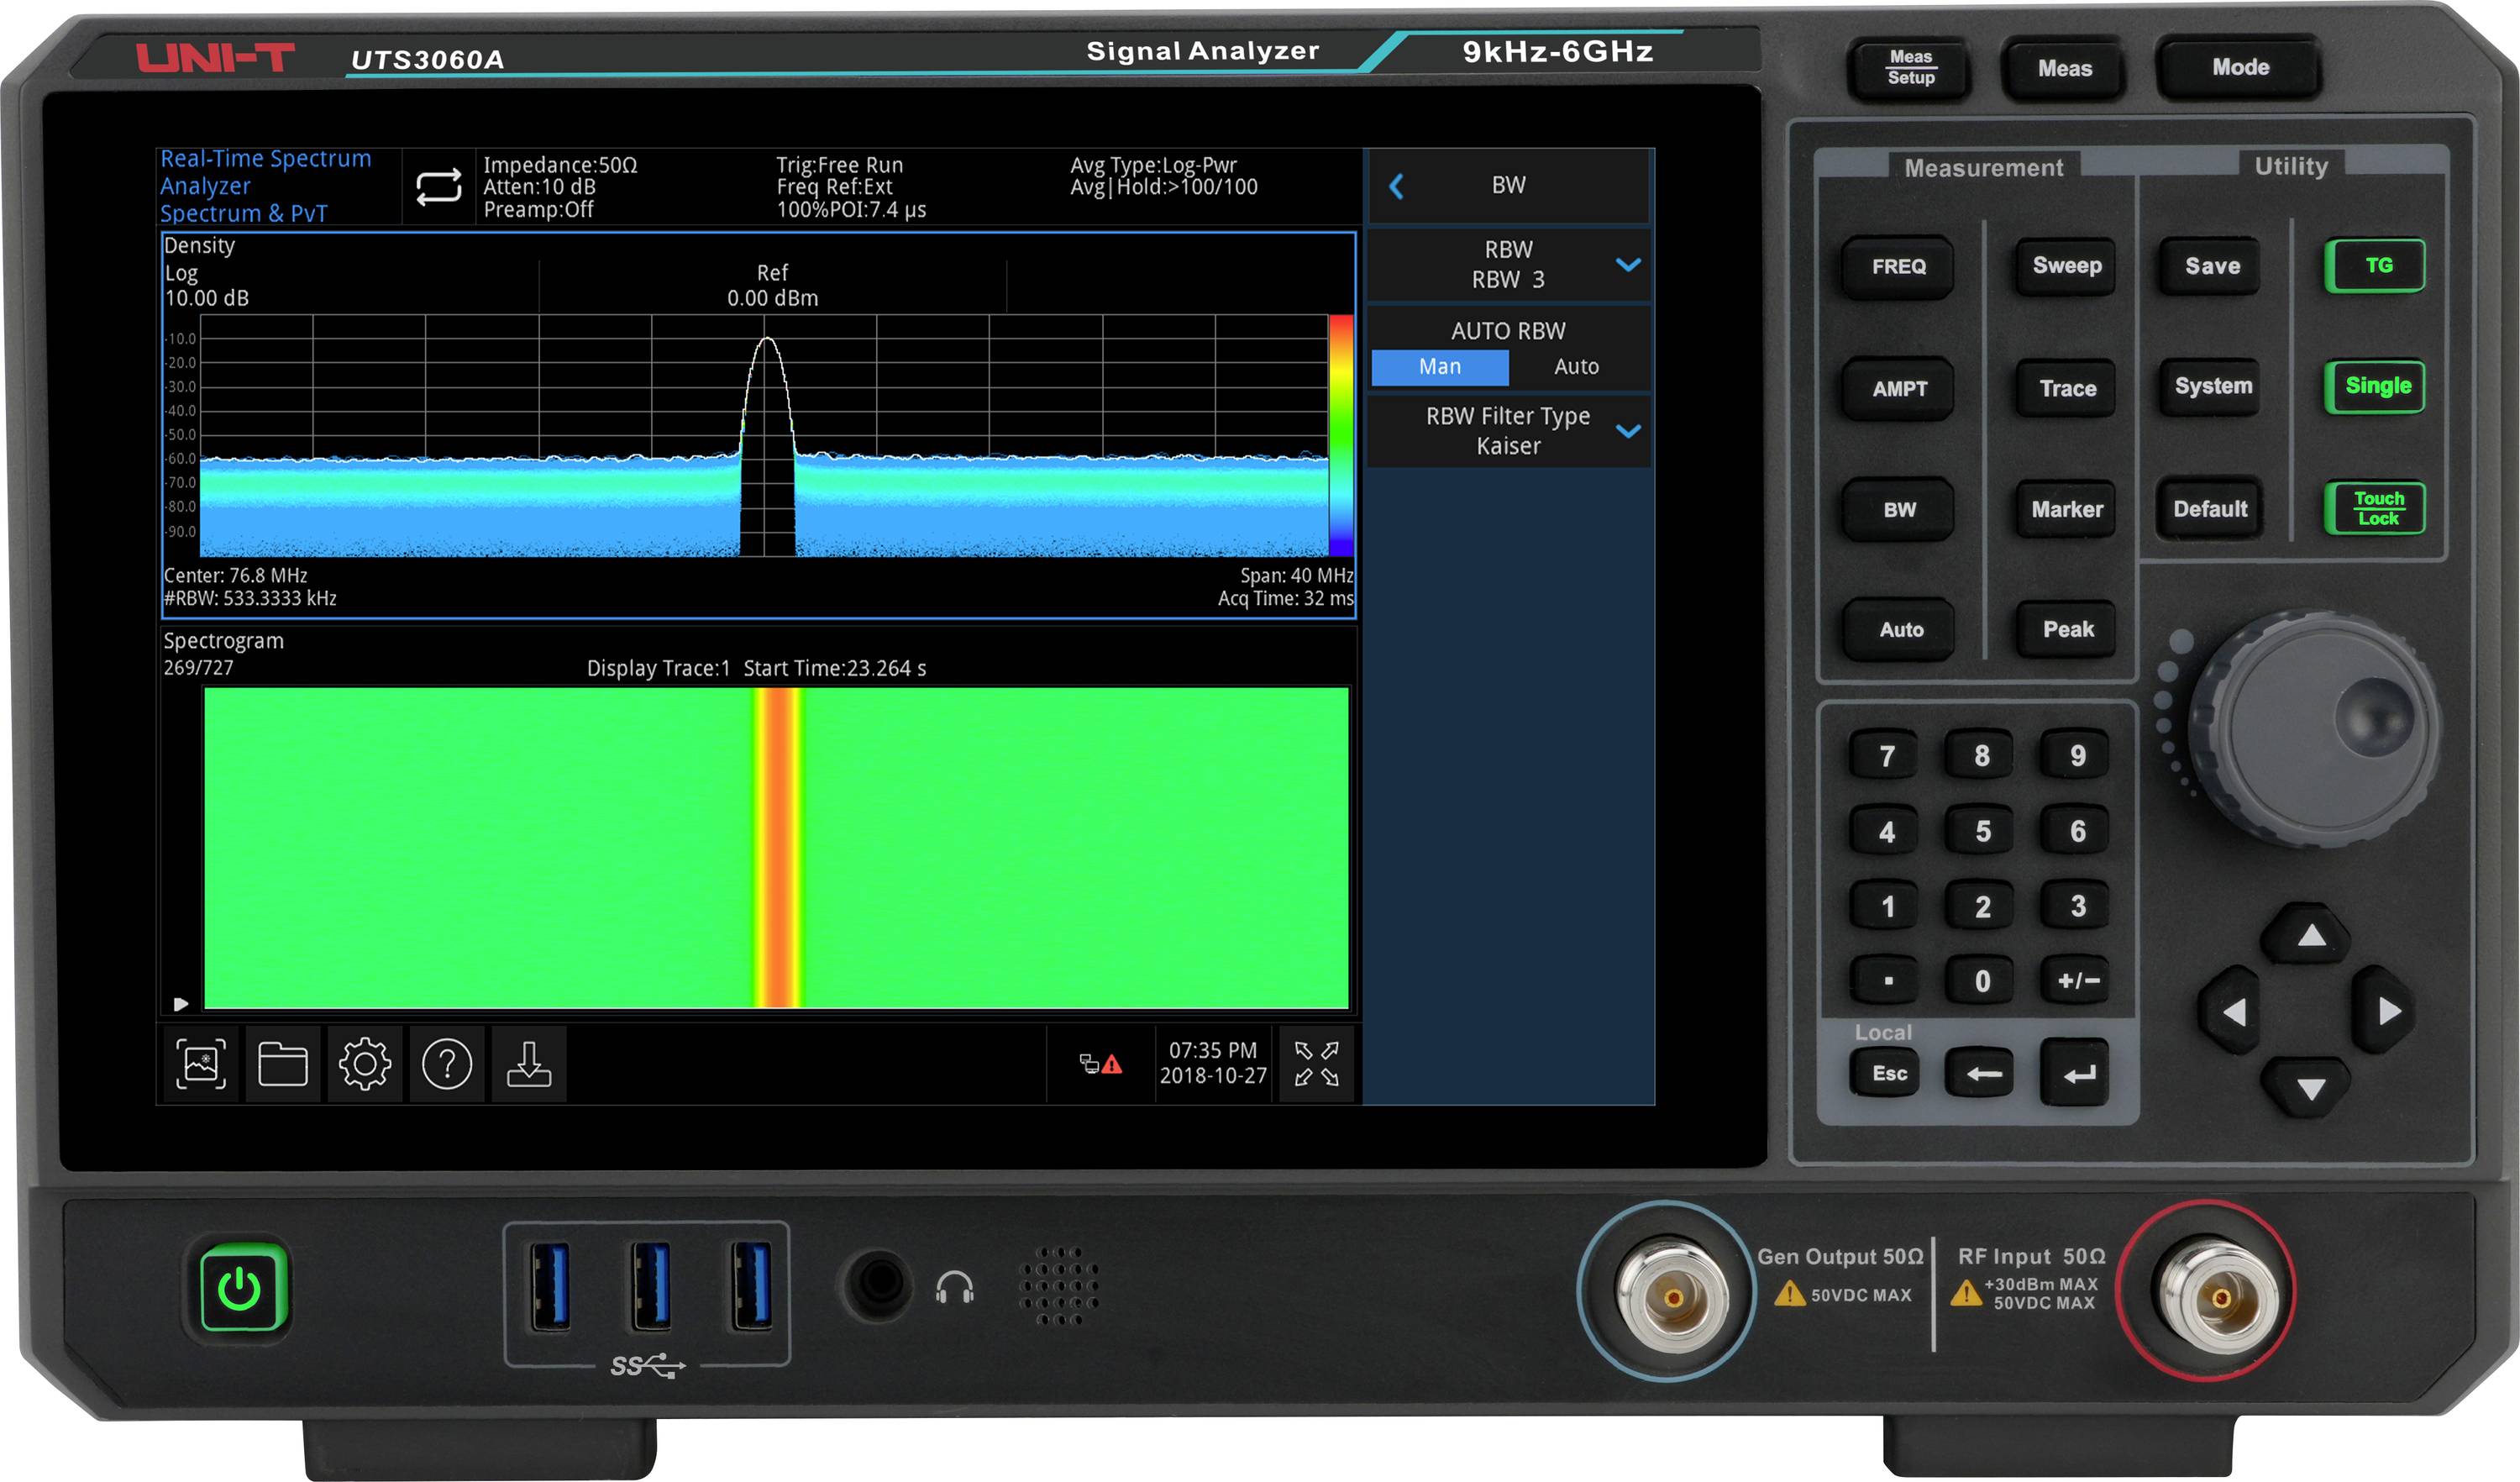Open the RBW Filter Type Kaiser dropdown

coord(1508,430)
